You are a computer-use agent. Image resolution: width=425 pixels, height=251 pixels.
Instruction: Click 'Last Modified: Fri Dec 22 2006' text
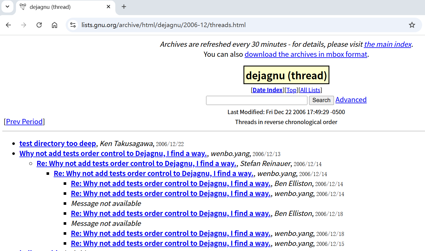tap(286, 112)
